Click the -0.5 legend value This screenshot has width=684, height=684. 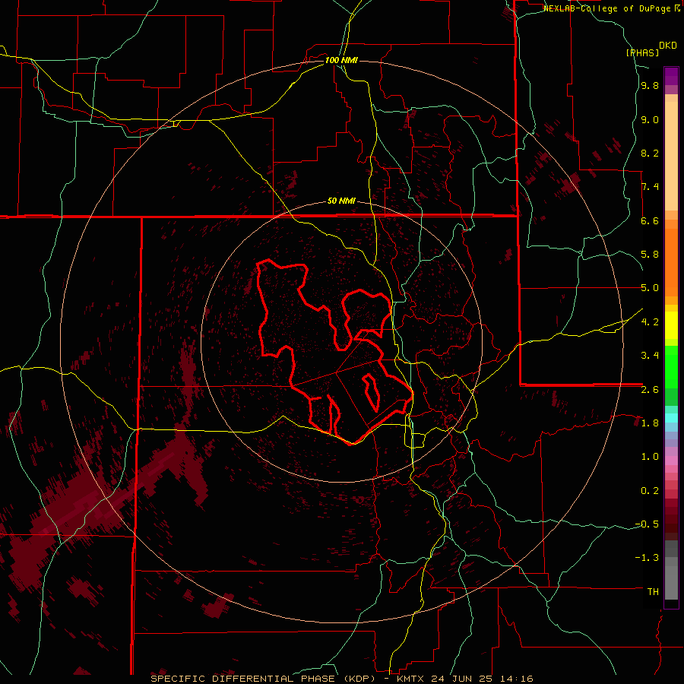(x=647, y=524)
